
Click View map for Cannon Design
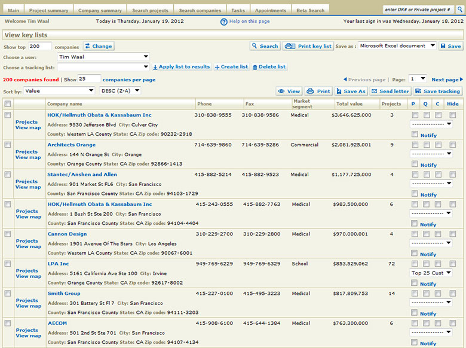pyautogui.click(x=29, y=246)
